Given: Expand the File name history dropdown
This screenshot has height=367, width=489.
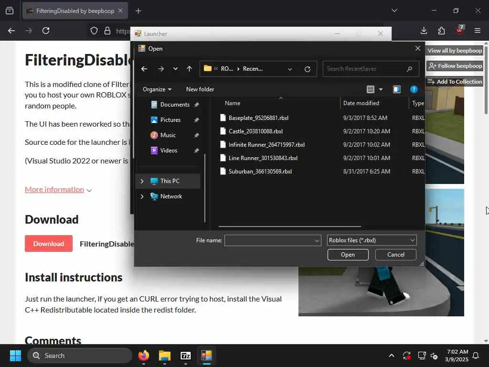Looking at the screenshot, I should point(317,241).
